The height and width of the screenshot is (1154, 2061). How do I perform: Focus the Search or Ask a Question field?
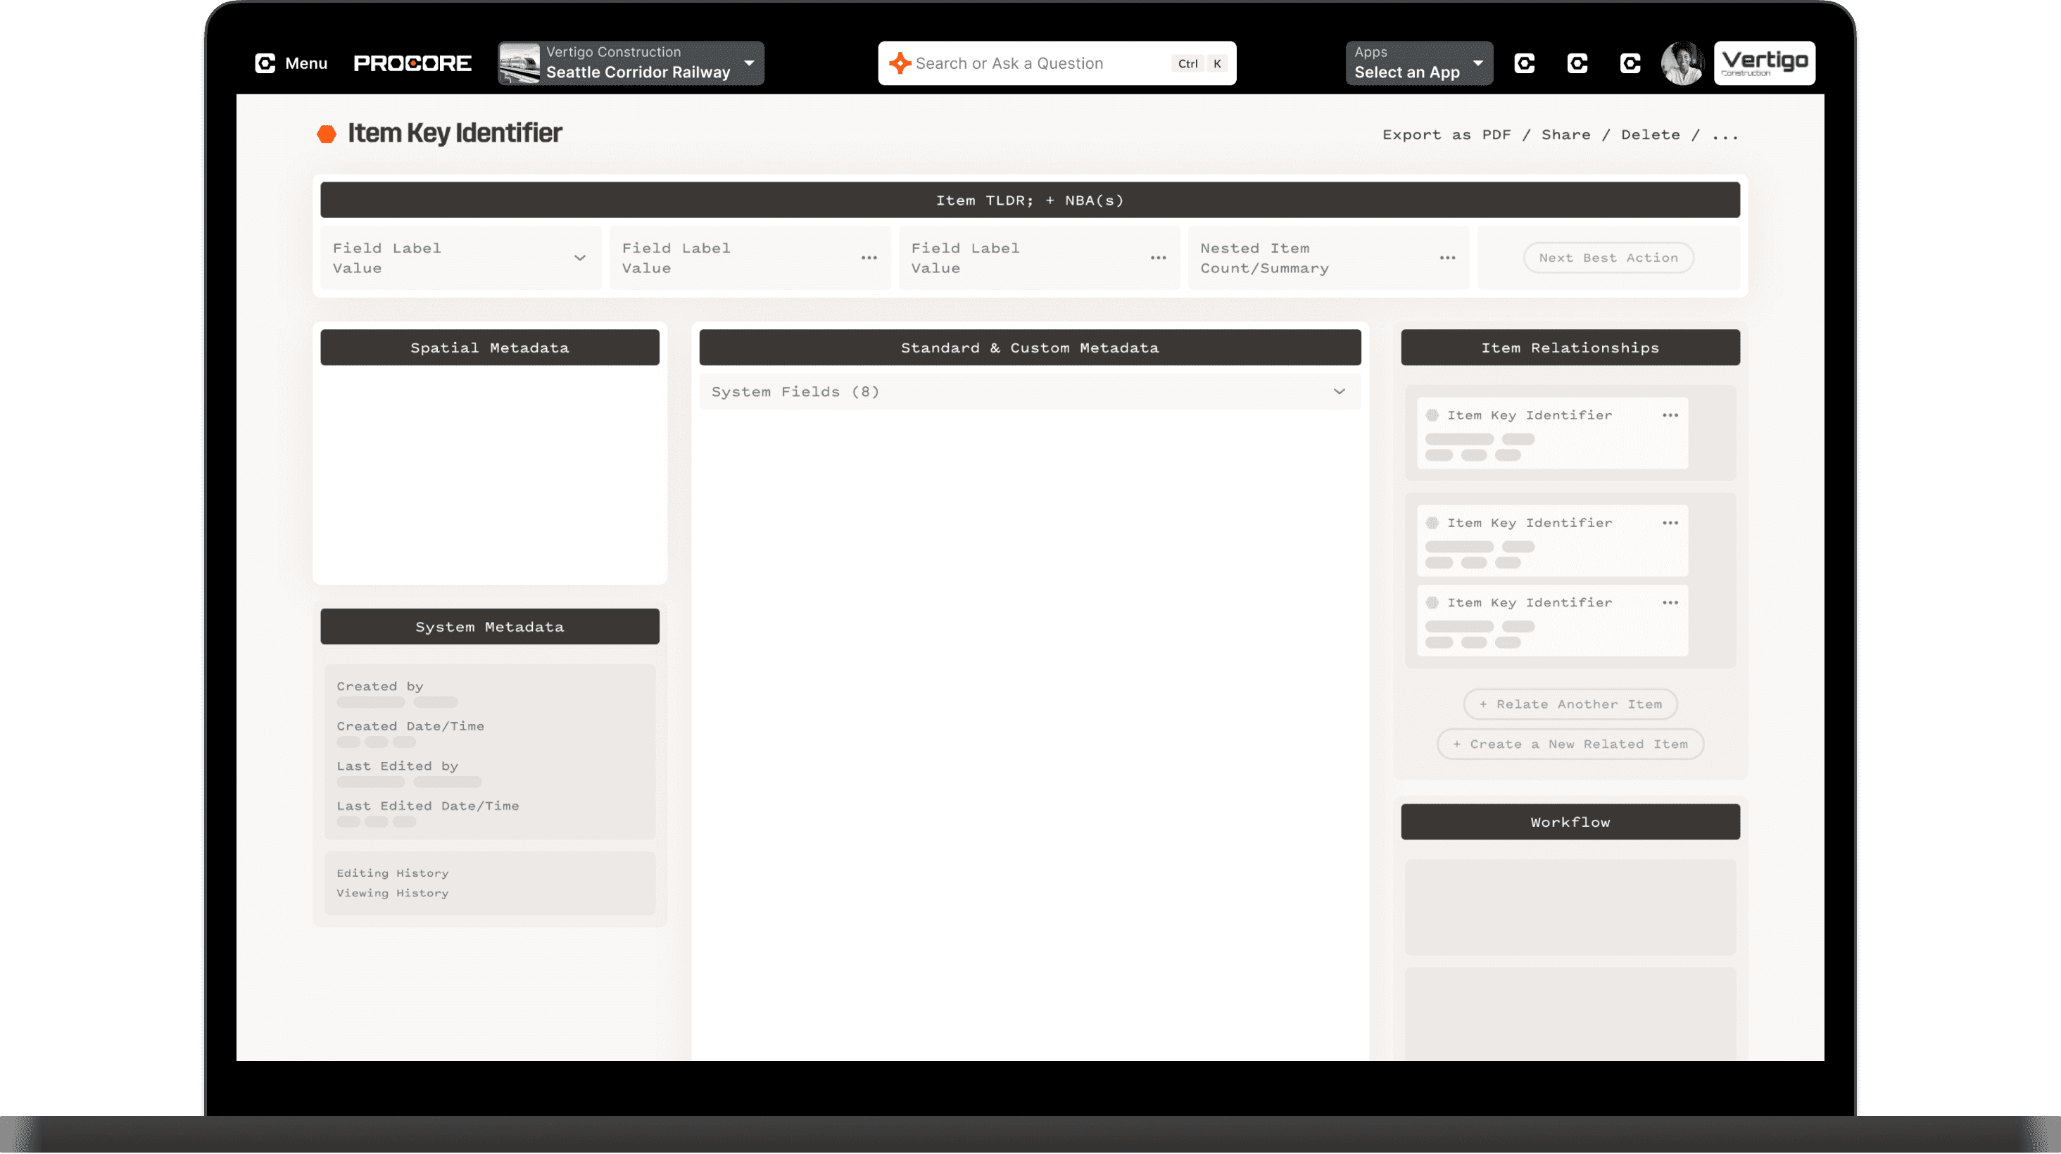coord(1032,63)
